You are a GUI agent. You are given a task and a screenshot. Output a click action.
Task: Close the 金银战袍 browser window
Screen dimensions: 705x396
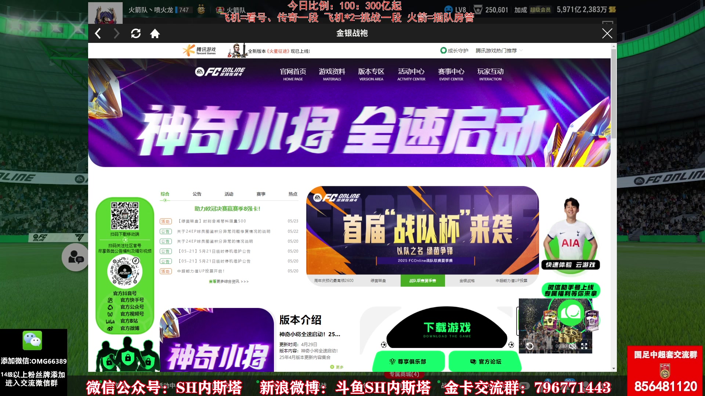point(607,33)
